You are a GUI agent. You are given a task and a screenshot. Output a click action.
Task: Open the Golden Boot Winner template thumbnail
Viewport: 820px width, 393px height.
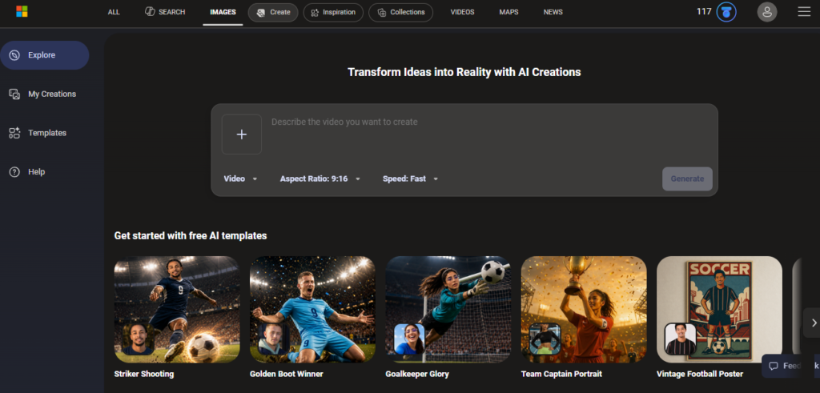point(312,310)
